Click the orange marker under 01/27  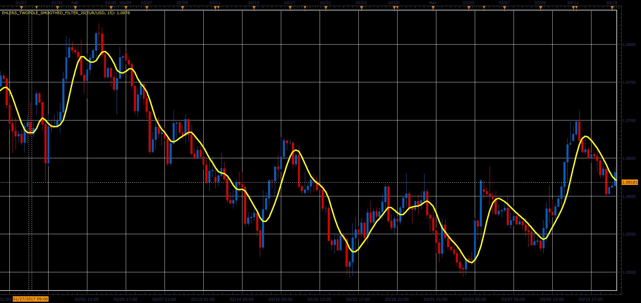coord(21,7)
